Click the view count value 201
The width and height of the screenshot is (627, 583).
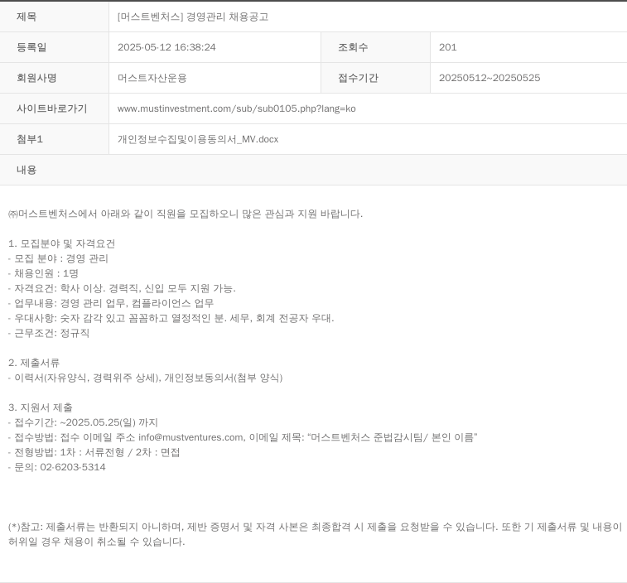[x=447, y=47]
